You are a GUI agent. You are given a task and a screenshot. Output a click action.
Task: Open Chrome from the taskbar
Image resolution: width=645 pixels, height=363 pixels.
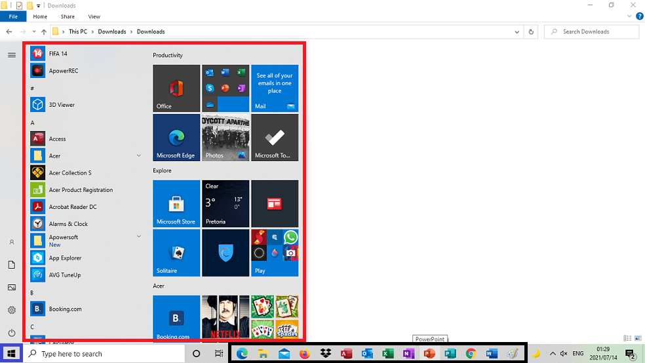[471, 354]
